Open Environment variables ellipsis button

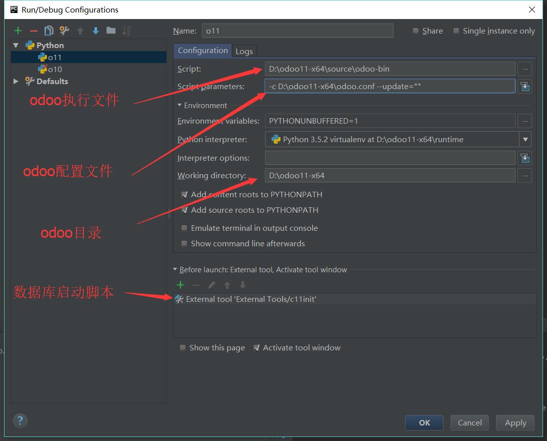524,121
